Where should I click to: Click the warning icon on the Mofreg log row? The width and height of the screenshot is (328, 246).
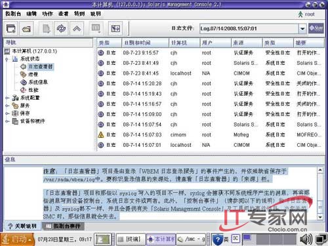(101, 134)
